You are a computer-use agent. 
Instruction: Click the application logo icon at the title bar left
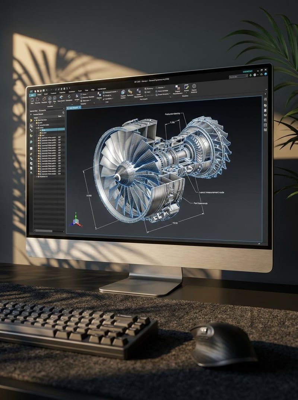[x=31, y=92]
